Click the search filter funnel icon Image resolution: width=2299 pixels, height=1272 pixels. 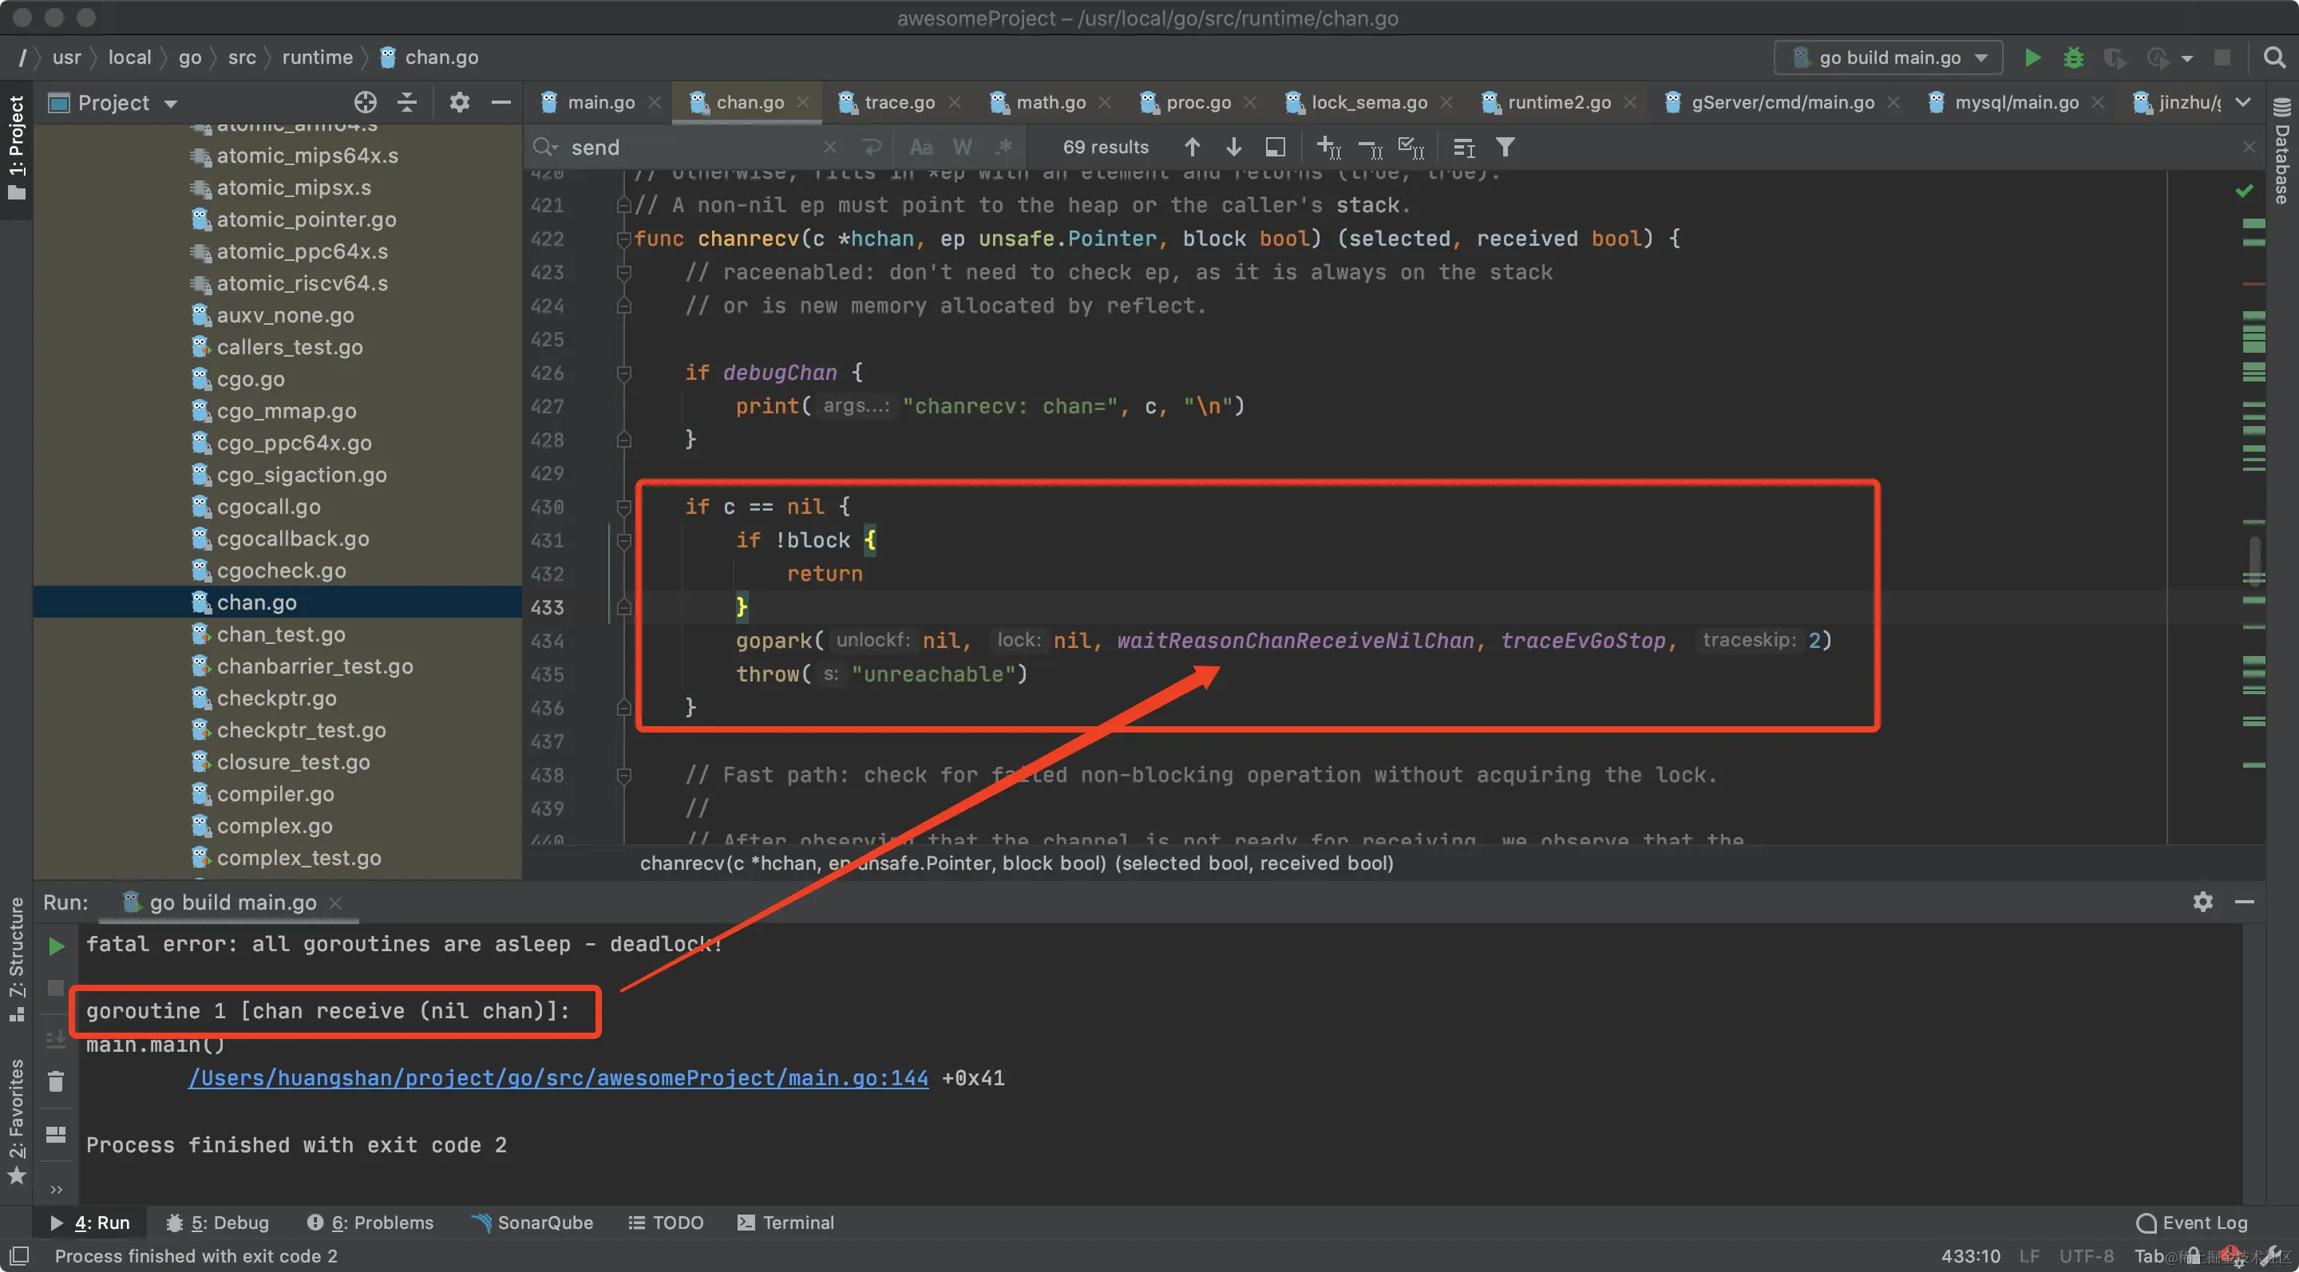pyautogui.click(x=1505, y=147)
